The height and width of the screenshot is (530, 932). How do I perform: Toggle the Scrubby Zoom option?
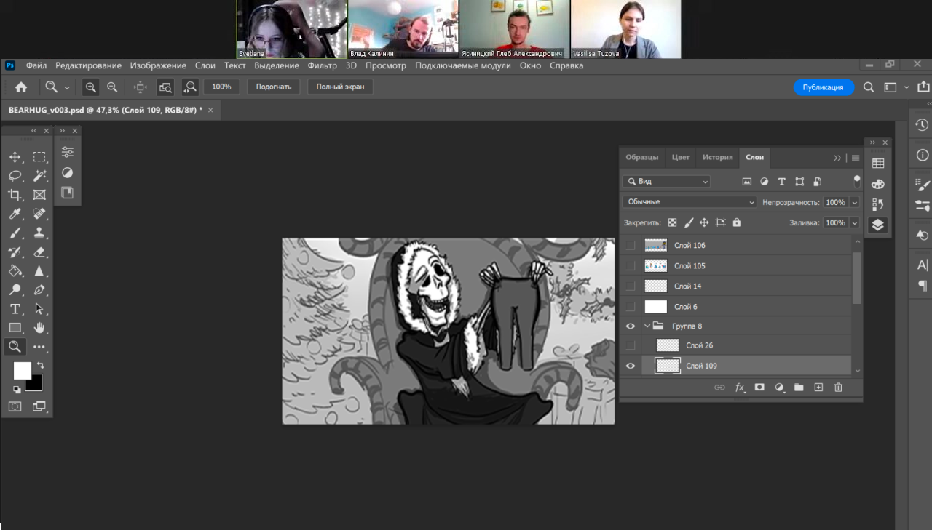189,87
